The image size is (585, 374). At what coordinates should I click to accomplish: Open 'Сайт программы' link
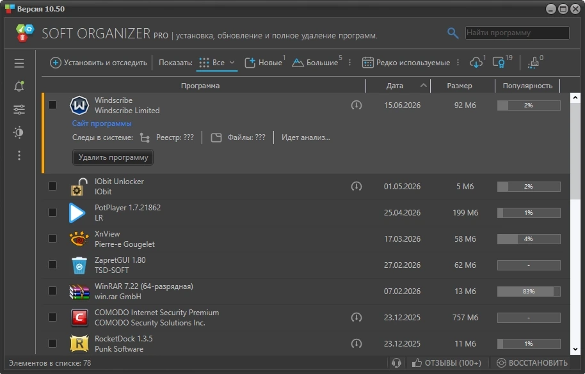102,123
